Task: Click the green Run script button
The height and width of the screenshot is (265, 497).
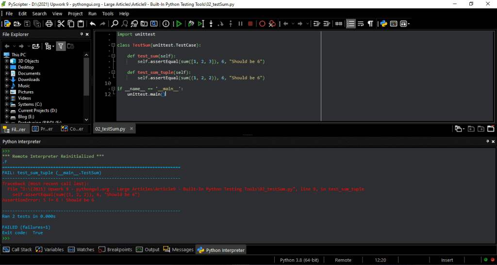Action: coord(179,24)
